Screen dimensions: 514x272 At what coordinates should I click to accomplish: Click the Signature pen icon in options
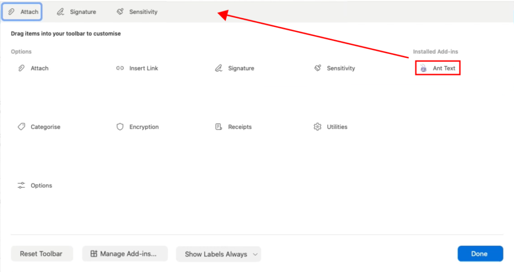coord(218,68)
